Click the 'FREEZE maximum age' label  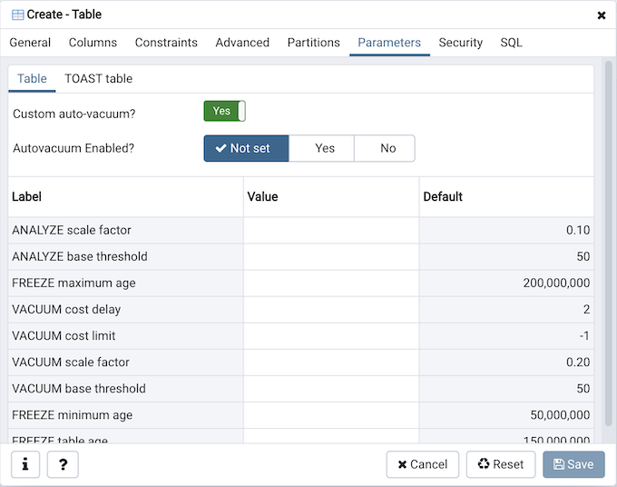tap(73, 283)
